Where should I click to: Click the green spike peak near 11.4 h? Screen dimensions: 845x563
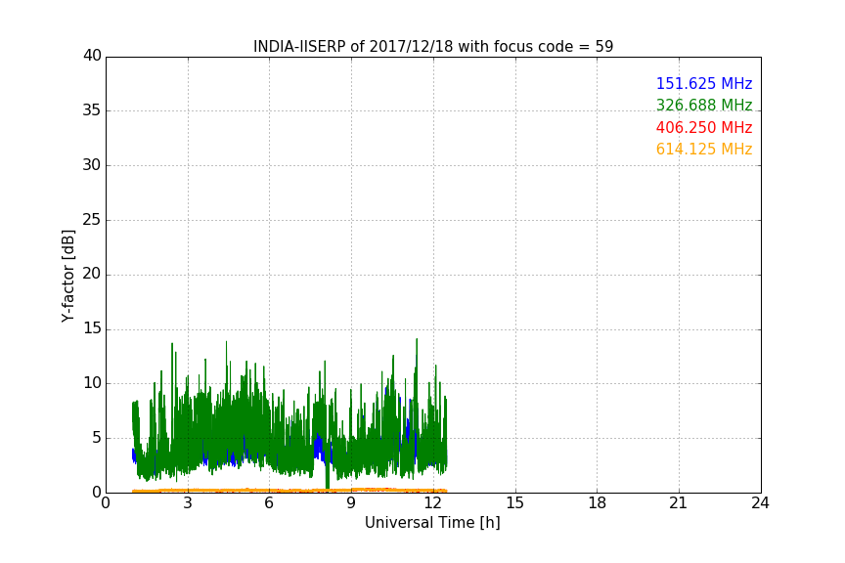pos(417,340)
